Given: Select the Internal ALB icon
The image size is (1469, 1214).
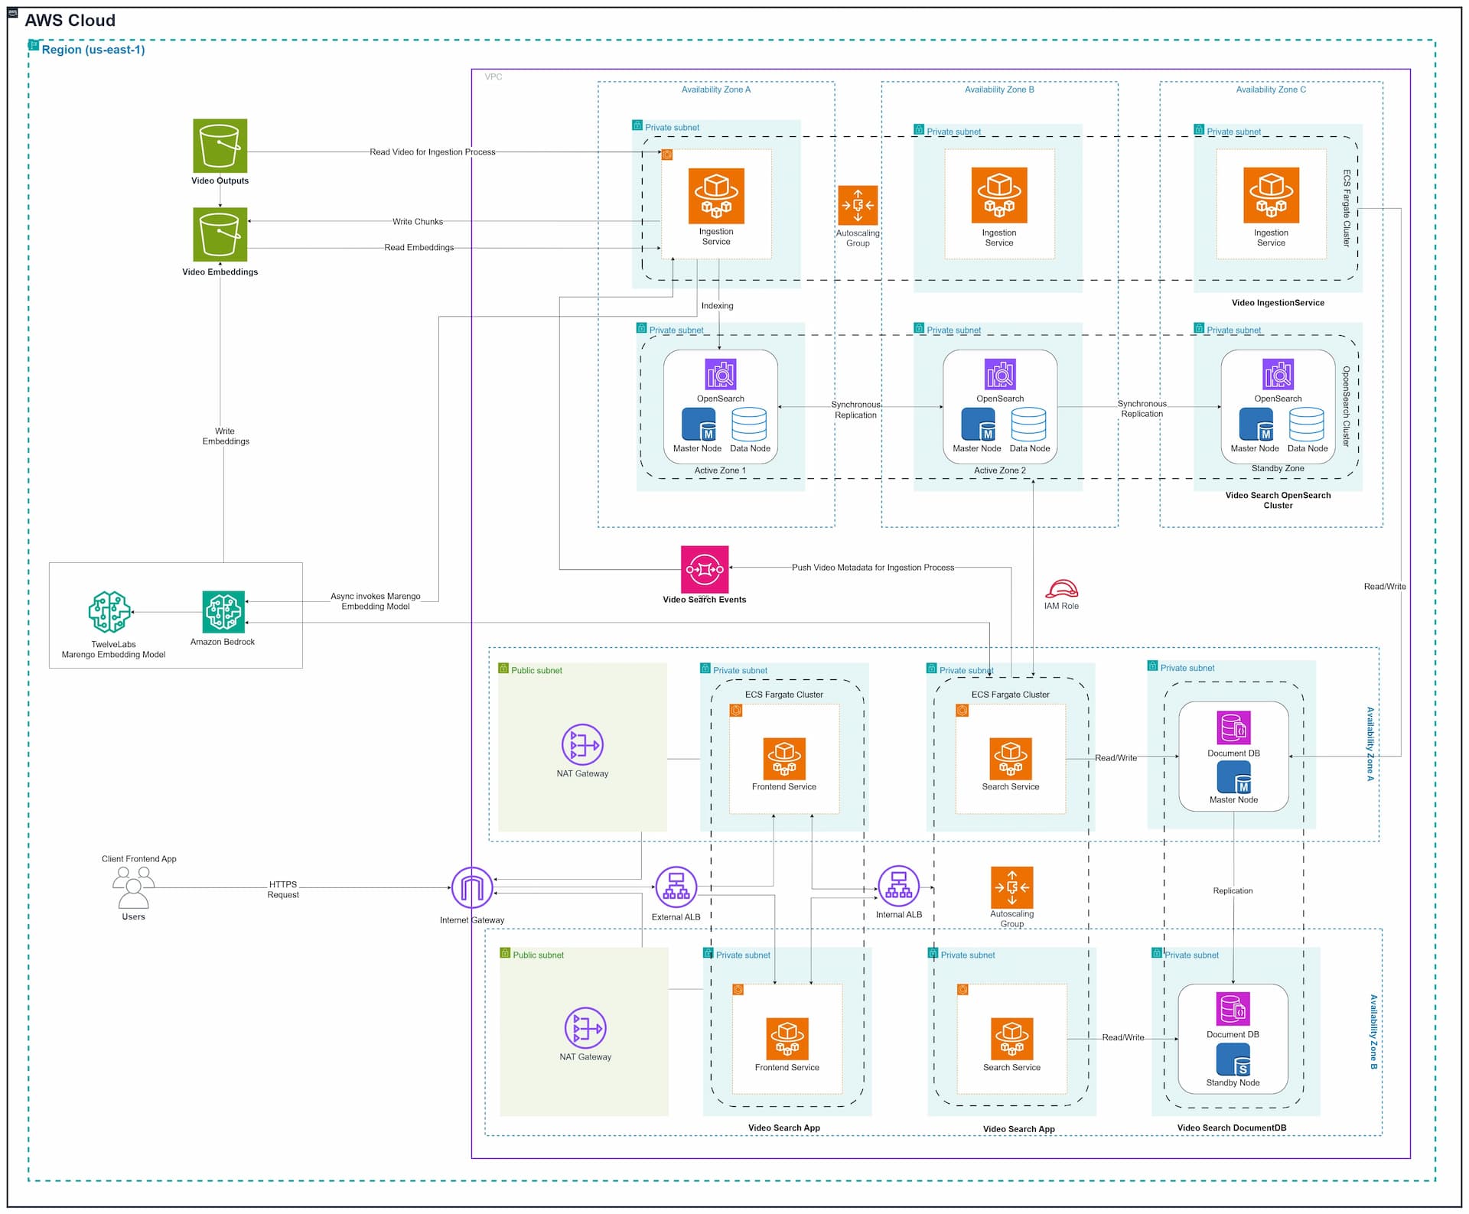Looking at the screenshot, I should pos(899,886).
